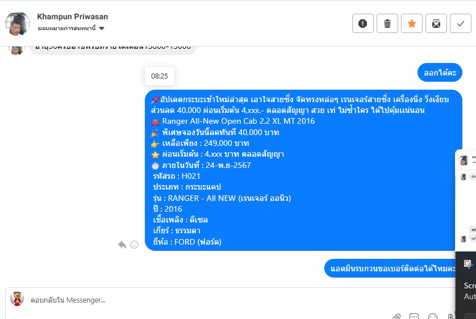Expand the conversation assignment dropdown arrow
The image size is (476, 319).
(x=102, y=28)
